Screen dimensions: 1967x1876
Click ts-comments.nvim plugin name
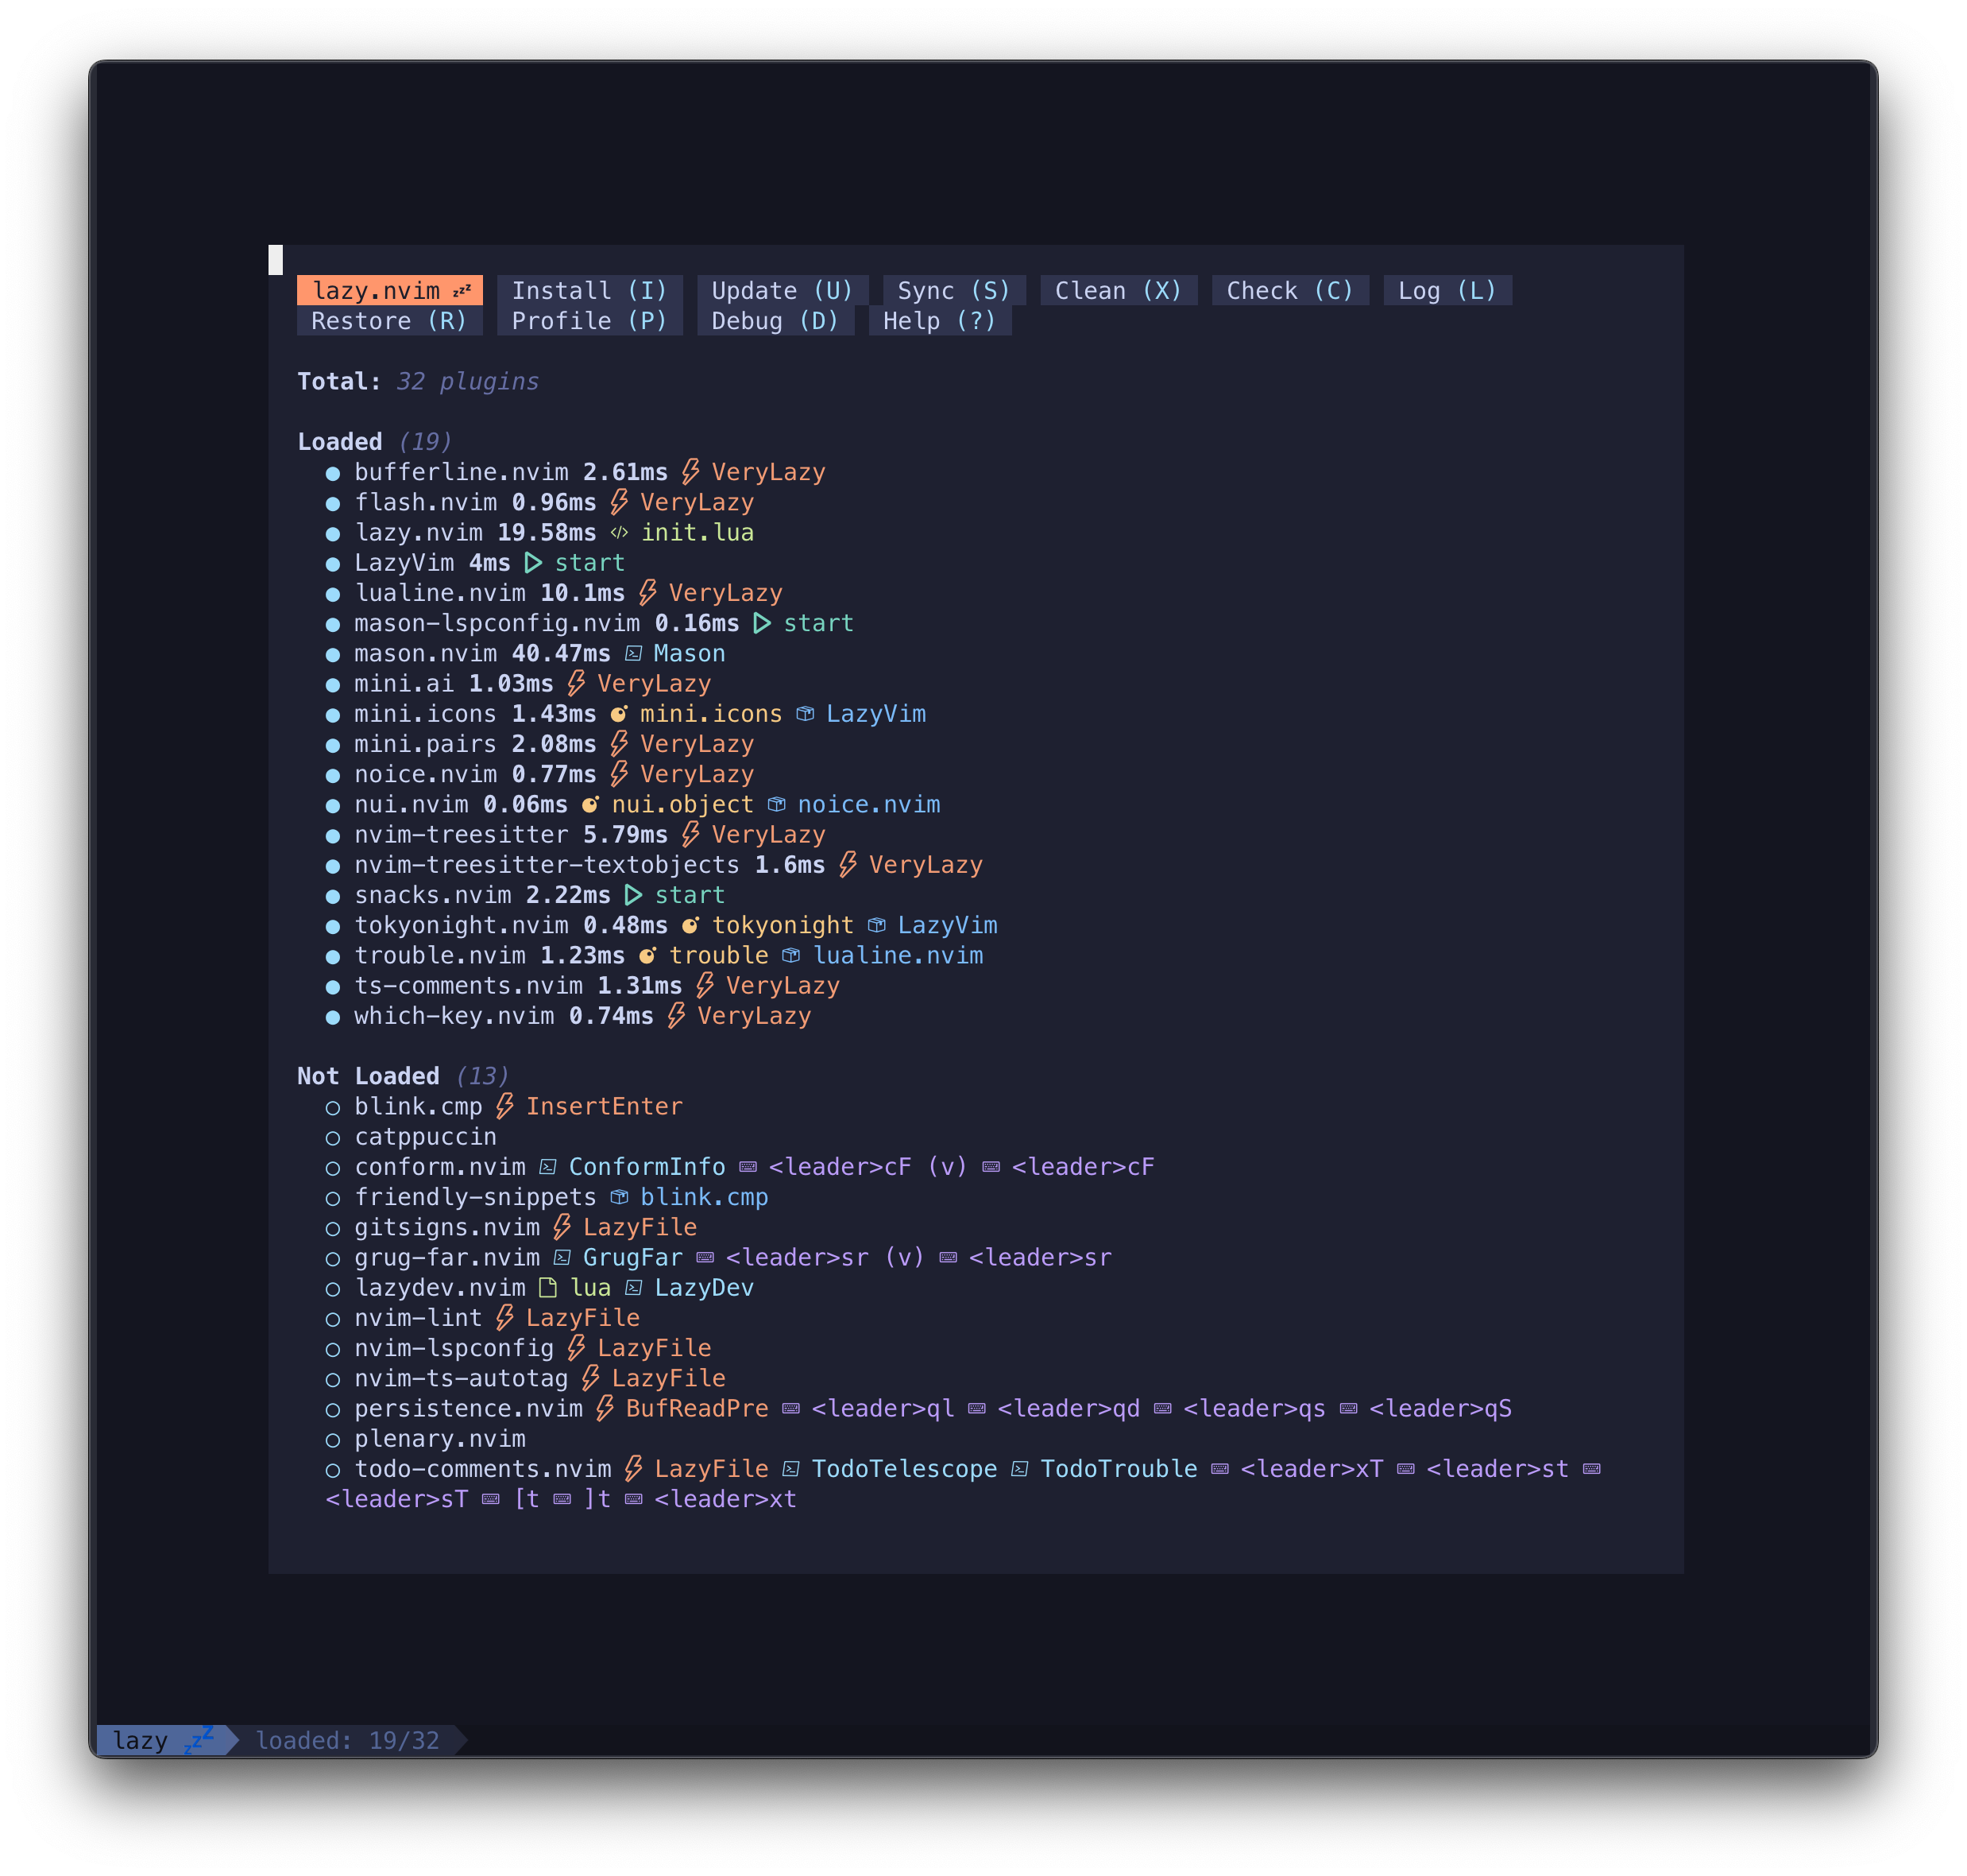tap(469, 986)
